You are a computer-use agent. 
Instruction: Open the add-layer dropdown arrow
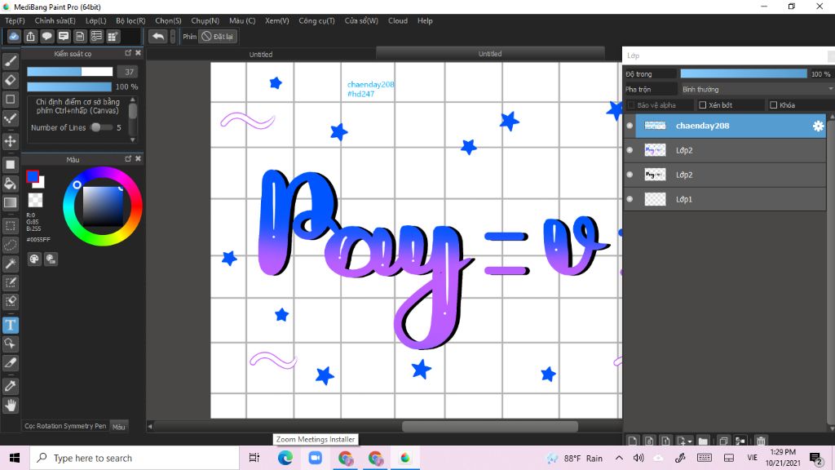[x=690, y=441]
